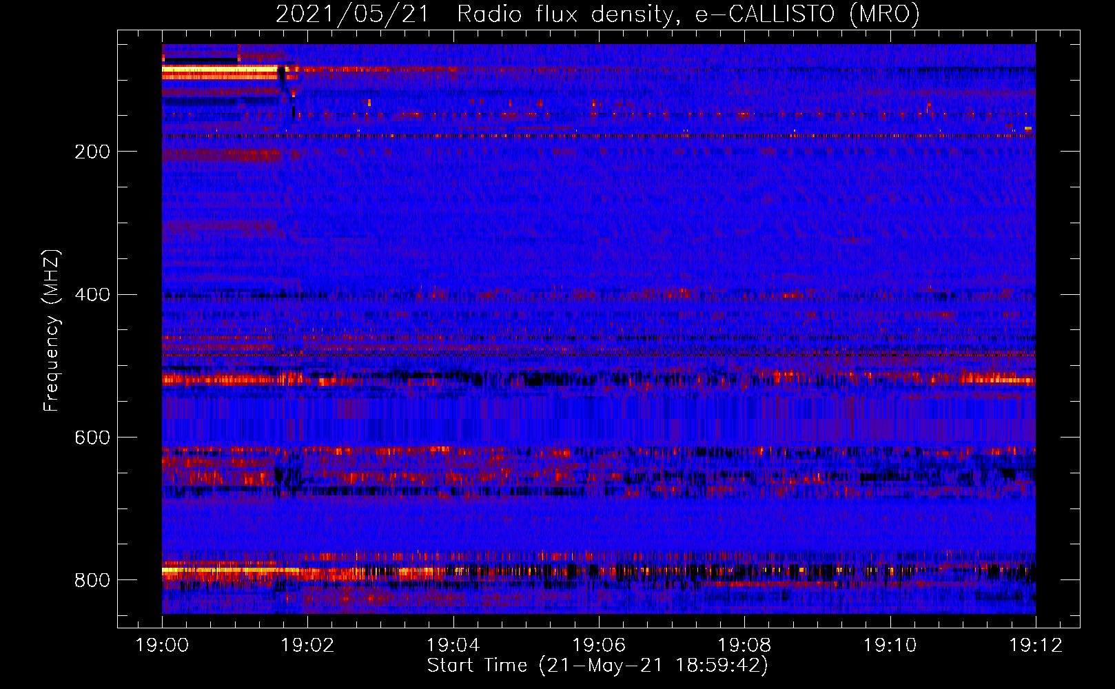This screenshot has height=689, width=1115.
Task: Click the '400' frequency tick label
Action: coord(92,295)
